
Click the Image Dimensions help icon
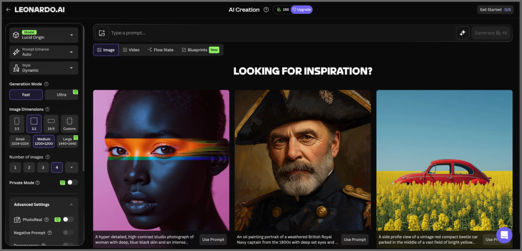click(47, 109)
